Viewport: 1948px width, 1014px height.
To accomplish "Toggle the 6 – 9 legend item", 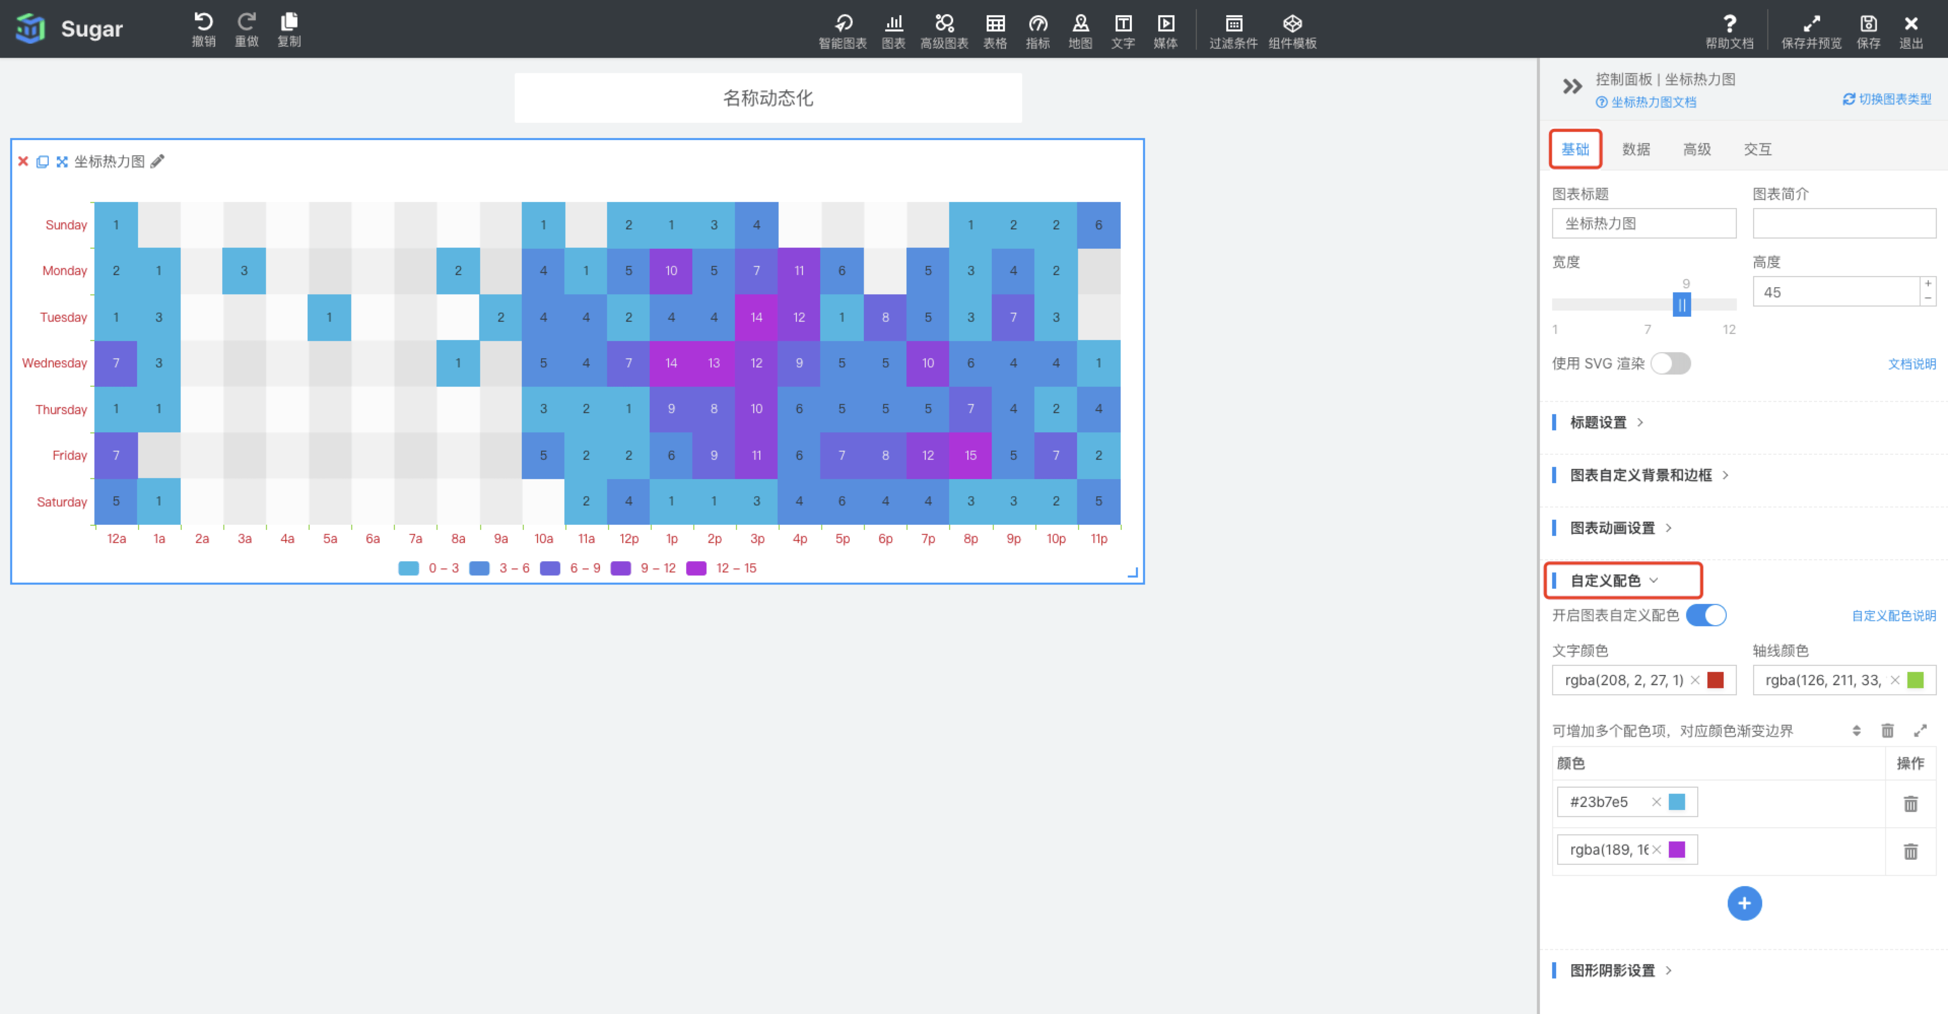I will click(570, 568).
